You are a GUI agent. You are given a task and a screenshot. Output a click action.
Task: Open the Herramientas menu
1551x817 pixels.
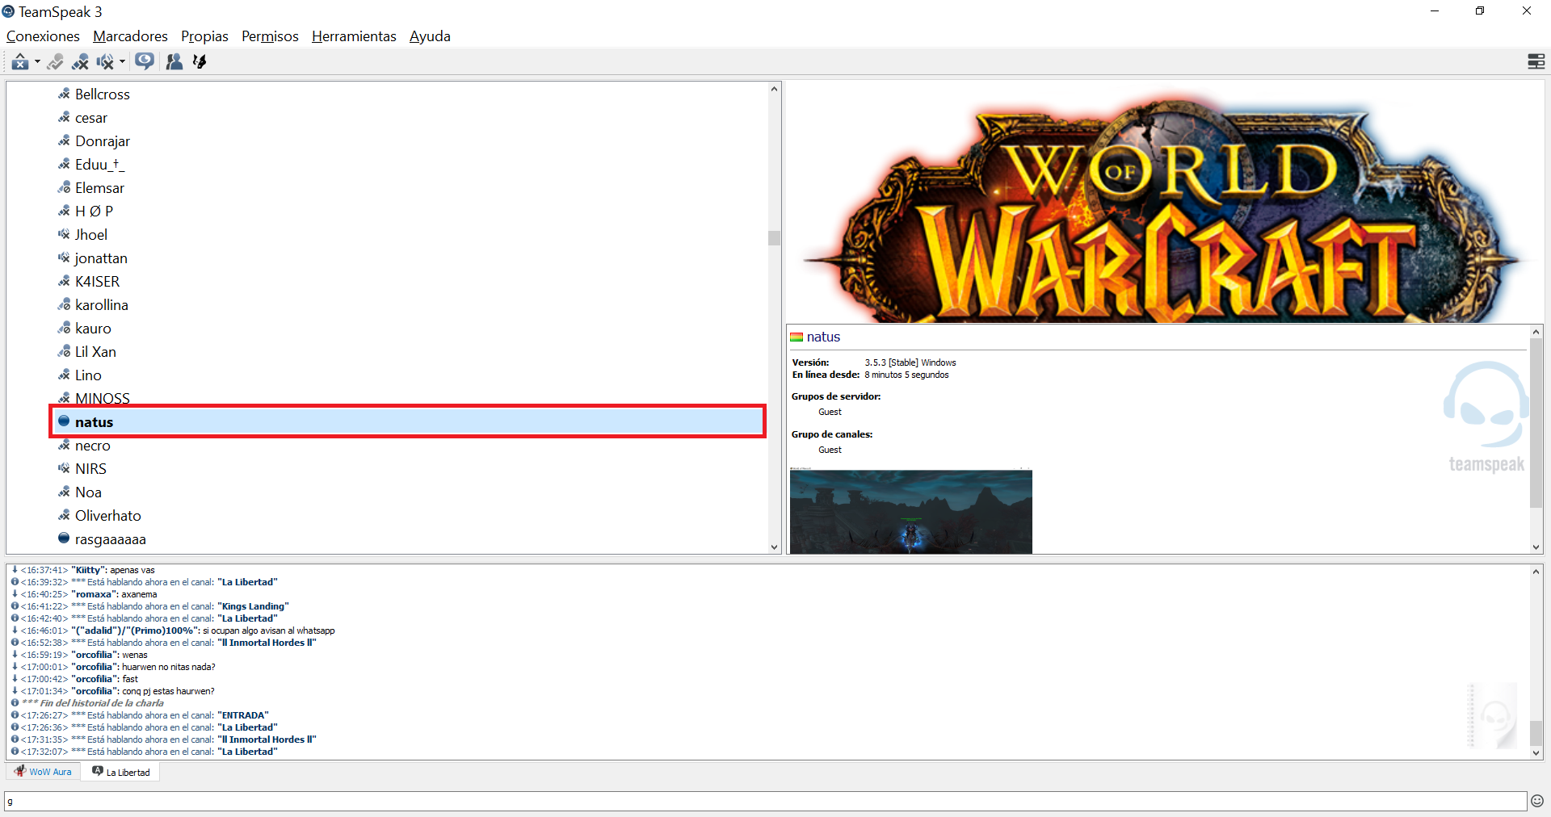[x=354, y=36]
